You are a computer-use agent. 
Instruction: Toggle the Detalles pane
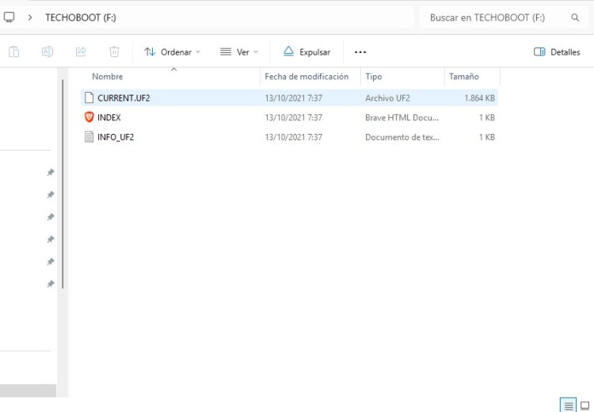557,51
